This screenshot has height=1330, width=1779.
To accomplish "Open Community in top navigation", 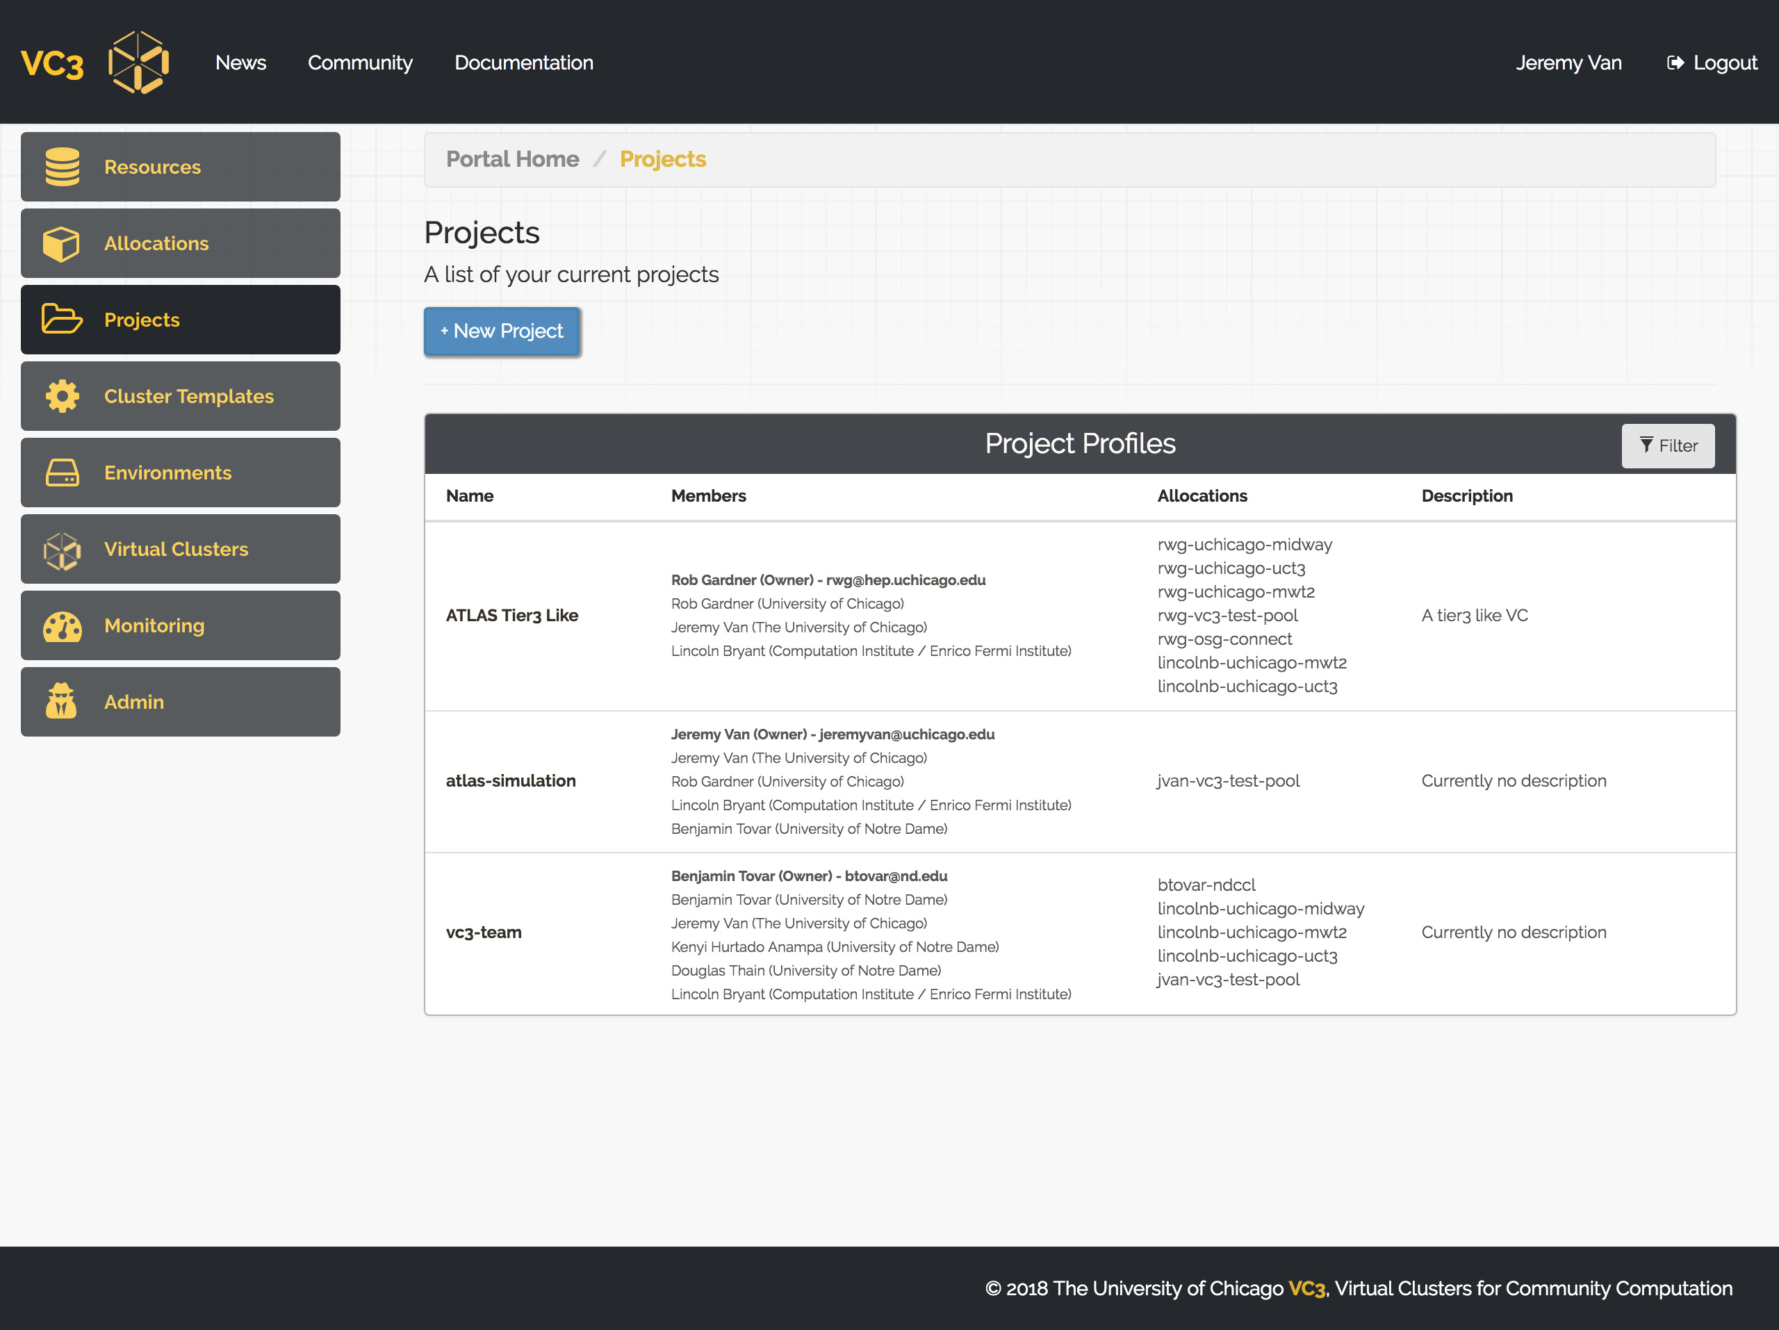I will point(359,63).
